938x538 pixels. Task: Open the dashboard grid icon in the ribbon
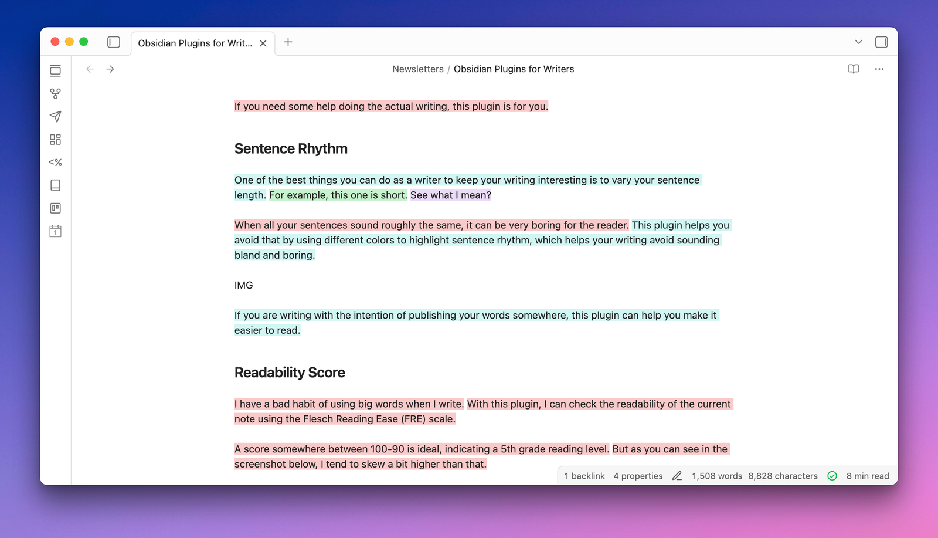pos(55,139)
